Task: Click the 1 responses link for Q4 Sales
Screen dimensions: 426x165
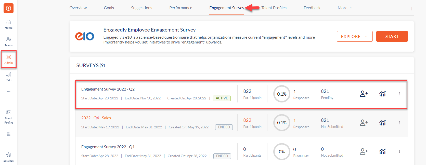Action: [x=294, y=121]
